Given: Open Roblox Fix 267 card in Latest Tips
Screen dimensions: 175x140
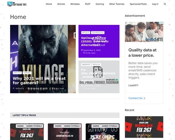Looking at the screenshot, I should (x=27, y=132).
